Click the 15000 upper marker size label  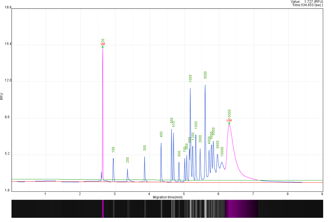pos(229,114)
